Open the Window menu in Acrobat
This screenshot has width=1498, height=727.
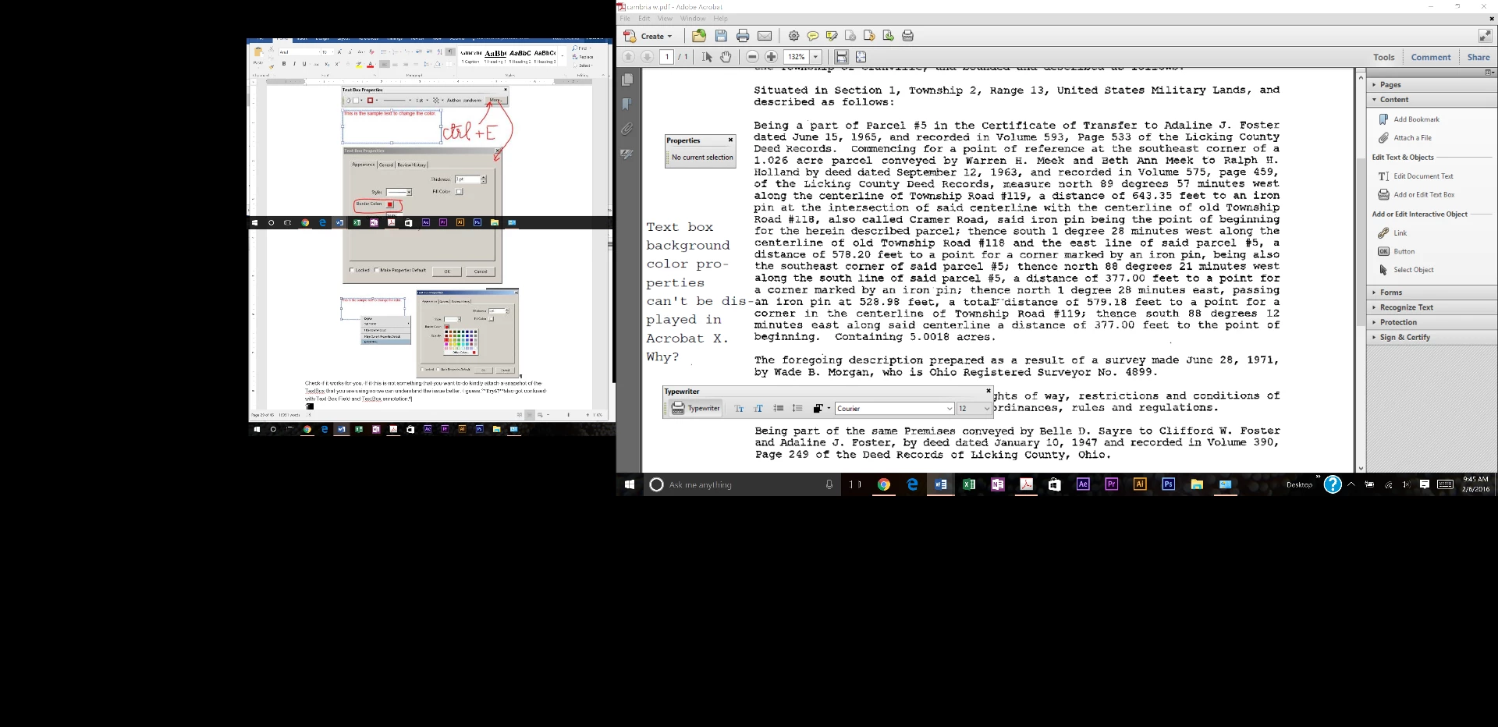click(x=693, y=19)
